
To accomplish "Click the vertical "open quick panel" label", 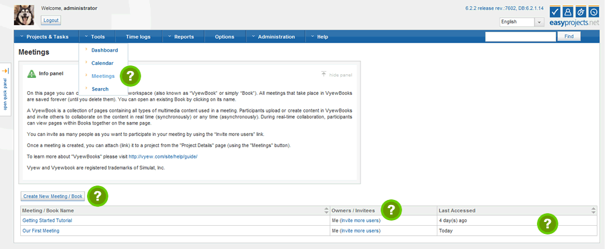I will 5,94.
